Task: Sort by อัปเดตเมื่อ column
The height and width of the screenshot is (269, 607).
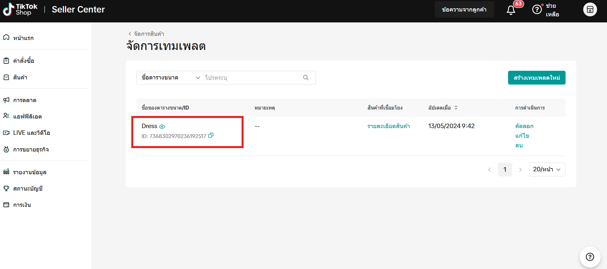Action: (x=456, y=108)
